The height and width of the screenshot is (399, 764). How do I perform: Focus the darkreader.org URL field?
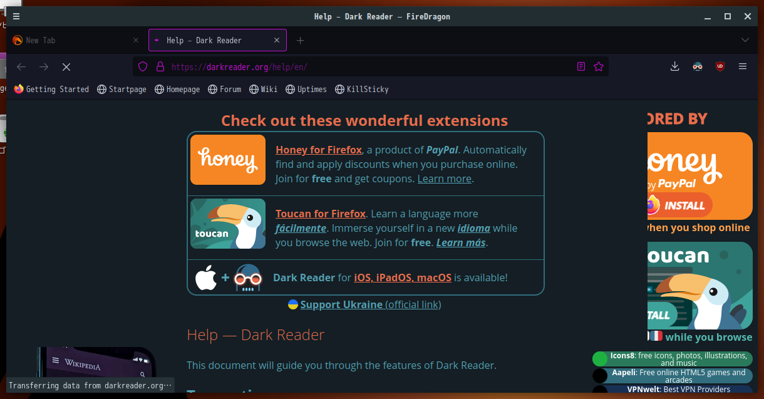pyautogui.click(x=369, y=66)
